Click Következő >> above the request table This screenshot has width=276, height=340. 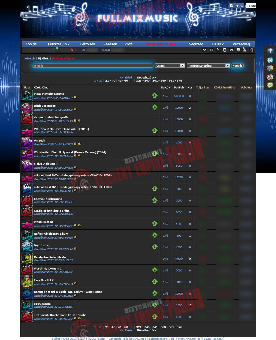147,78
